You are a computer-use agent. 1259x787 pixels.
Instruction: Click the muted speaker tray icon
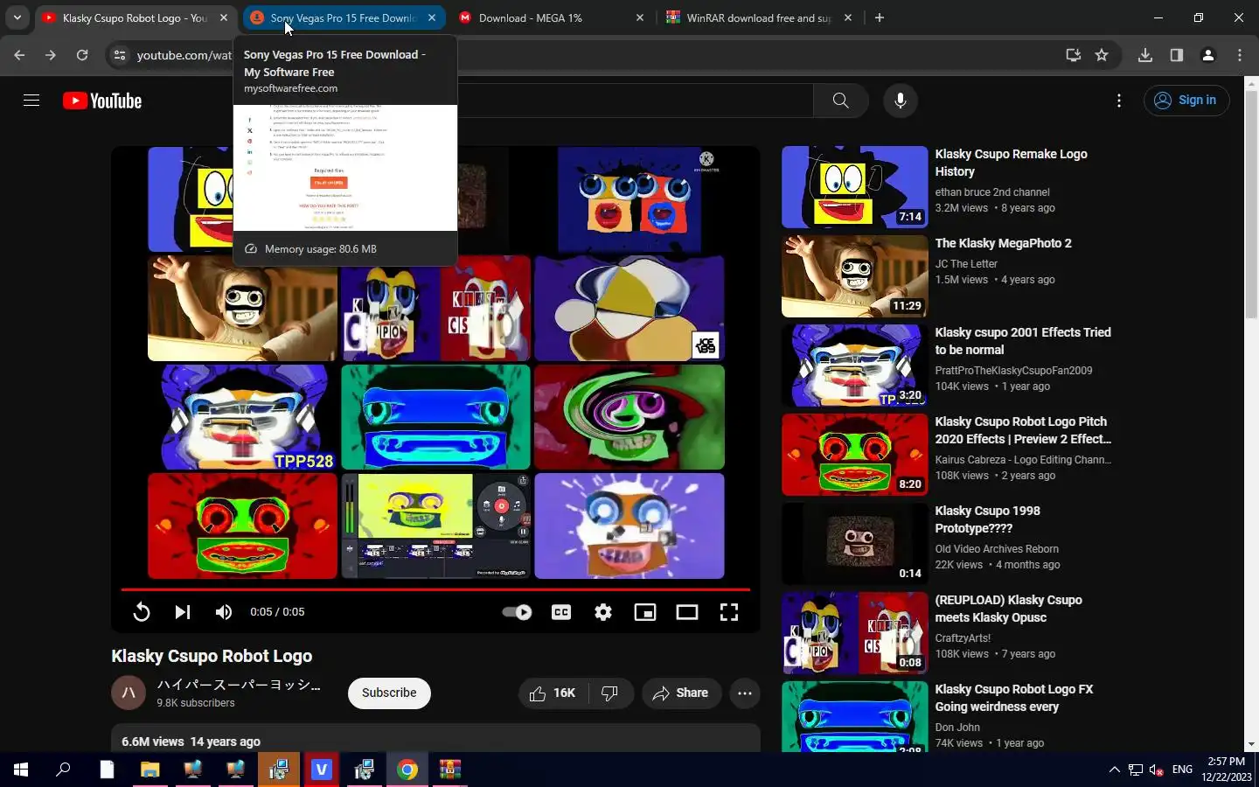tap(1156, 770)
